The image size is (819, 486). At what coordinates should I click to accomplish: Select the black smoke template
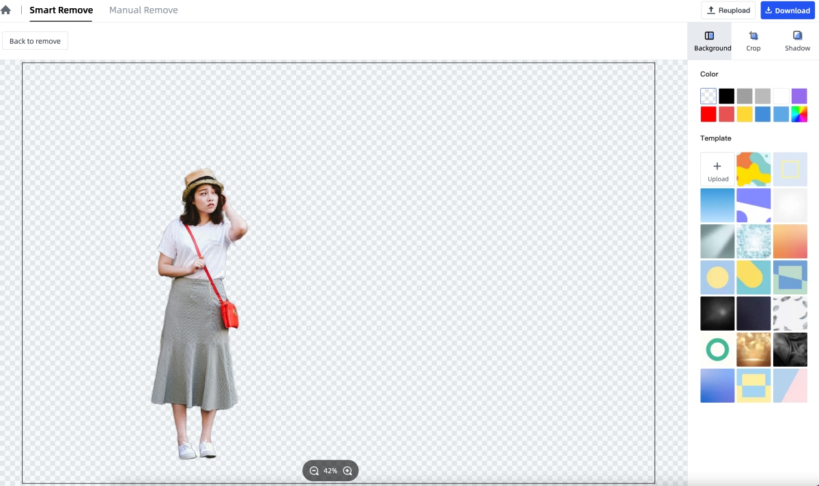pos(790,350)
